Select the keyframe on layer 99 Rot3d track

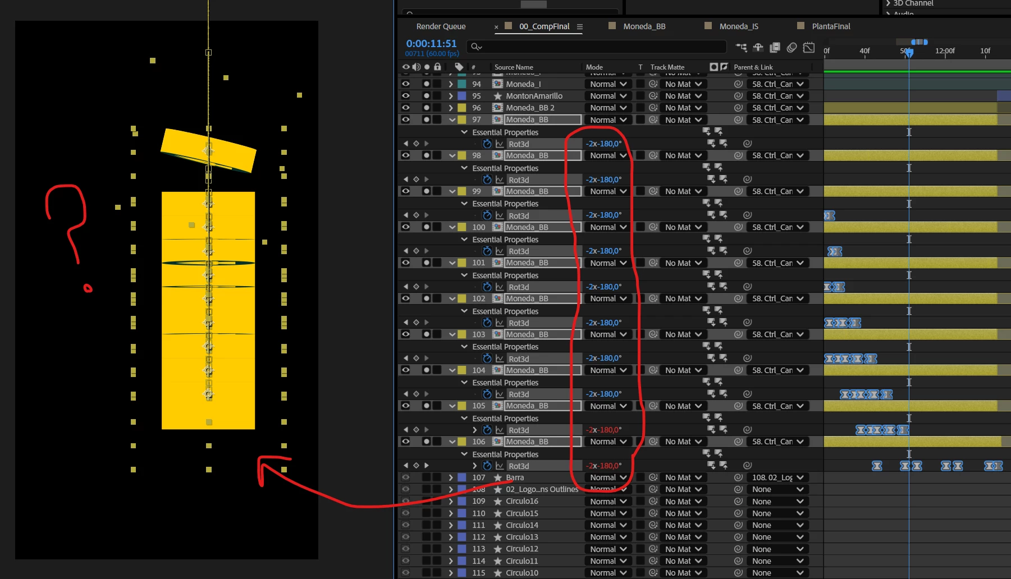tap(829, 215)
